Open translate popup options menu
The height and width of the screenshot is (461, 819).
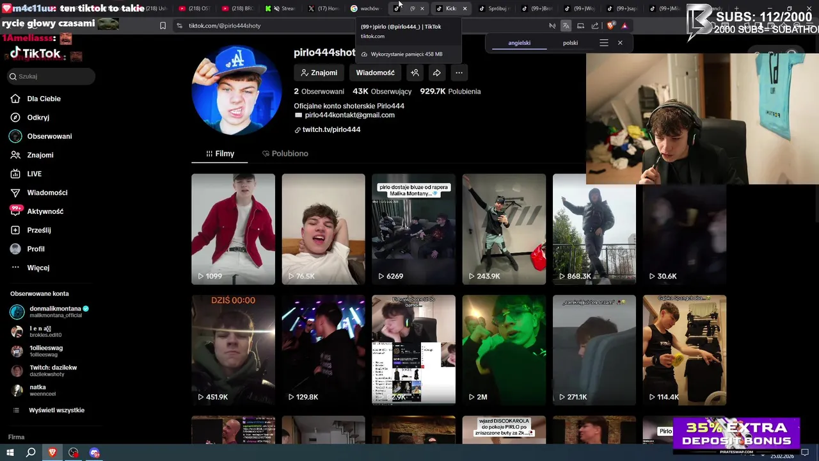click(x=603, y=43)
